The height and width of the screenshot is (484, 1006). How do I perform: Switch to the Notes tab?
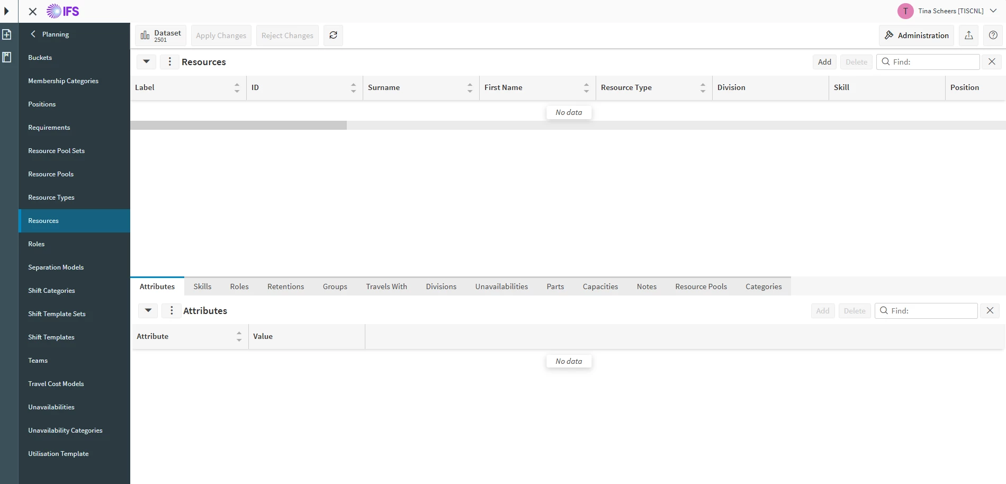[x=646, y=286]
